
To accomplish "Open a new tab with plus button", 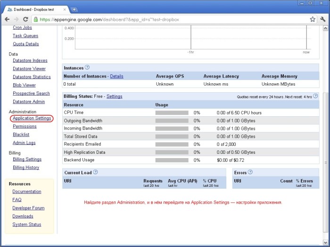I will click(x=74, y=9).
